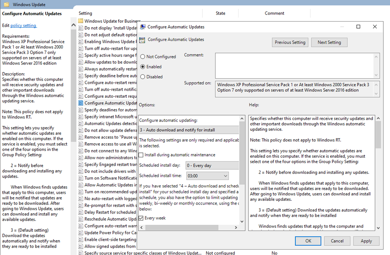This screenshot has width=390, height=255.
Task: Click icon of highlighted 'Configure Automatic Updates' row
Action: [80, 103]
